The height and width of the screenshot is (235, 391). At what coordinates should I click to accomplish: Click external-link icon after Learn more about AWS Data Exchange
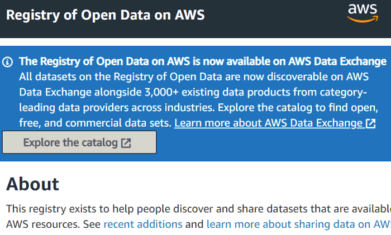370,123
